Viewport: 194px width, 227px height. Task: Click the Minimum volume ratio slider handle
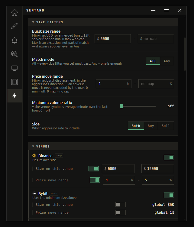(x=121, y=106)
